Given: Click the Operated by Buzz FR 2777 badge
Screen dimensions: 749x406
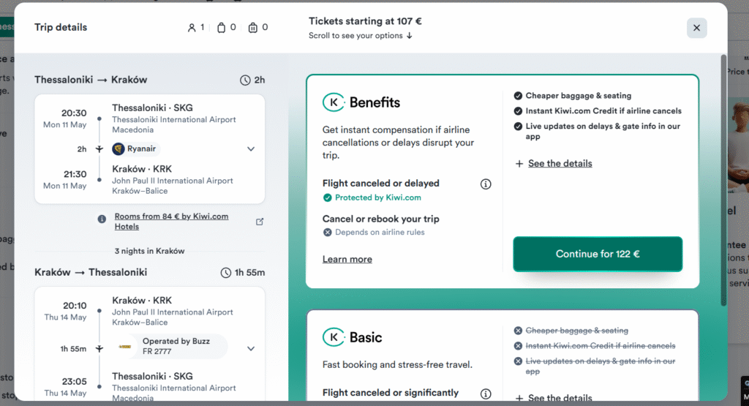Looking at the screenshot, I should coord(170,346).
